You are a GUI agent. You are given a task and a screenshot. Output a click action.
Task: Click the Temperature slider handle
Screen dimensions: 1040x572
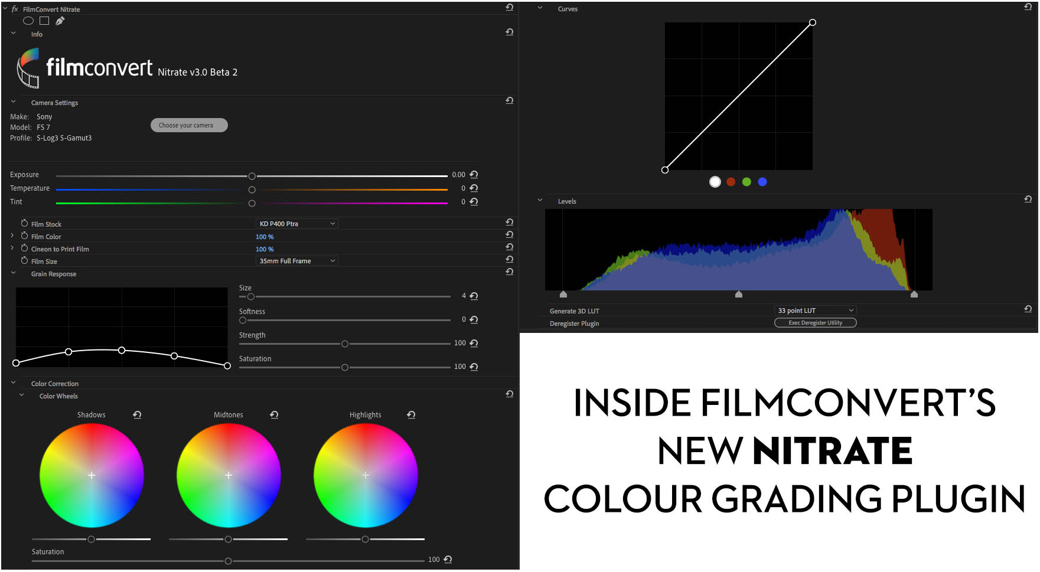(252, 190)
